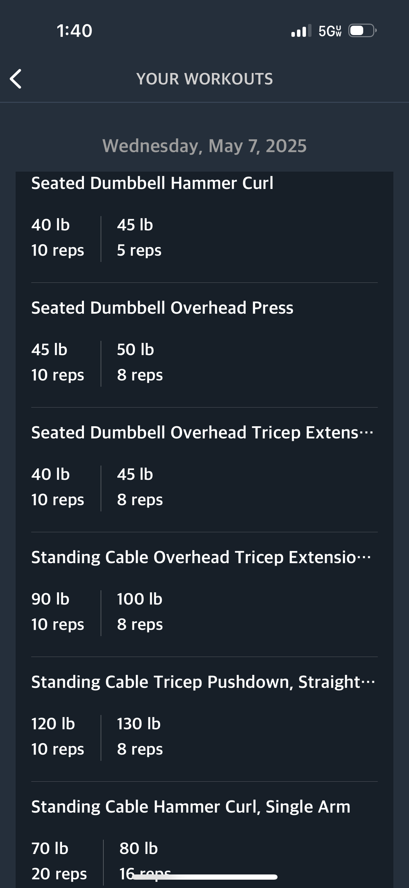Select Overhead Press 45 lb 10 reps set
This screenshot has height=888, width=409.
click(x=58, y=362)
